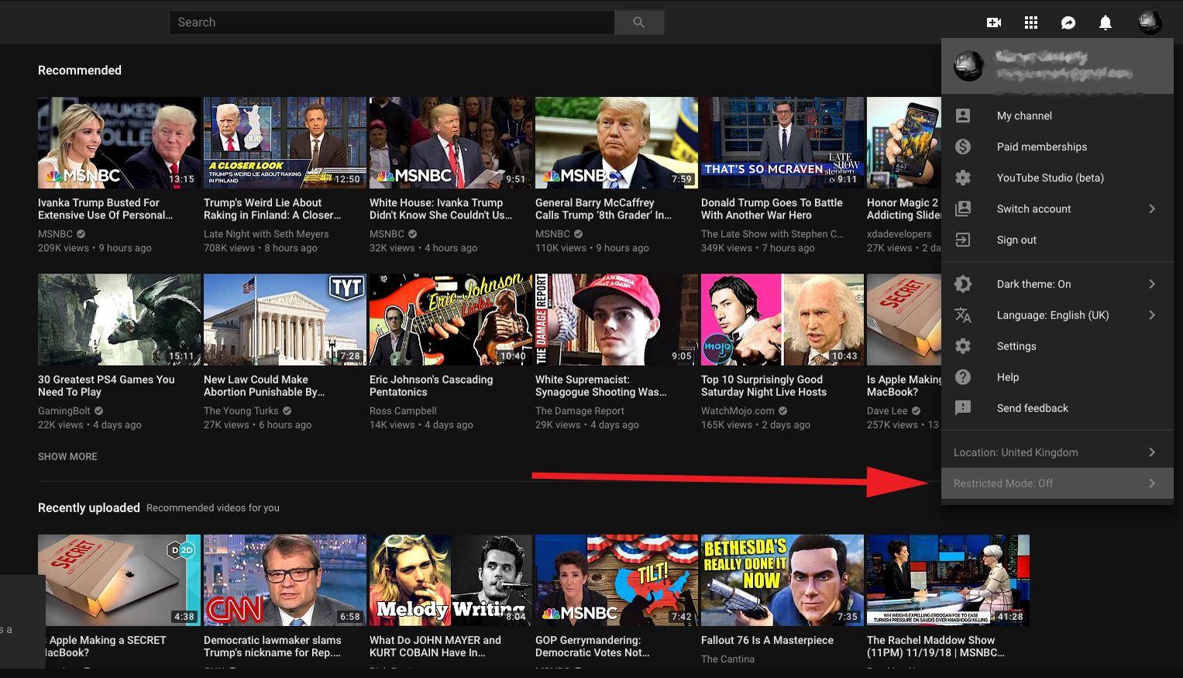Expand the Location: United Kingdom option
Image resolution: width=1183 pixels, height=678 pixels.
[1015, 453]
